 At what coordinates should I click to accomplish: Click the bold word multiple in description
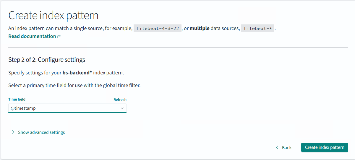coord(200,29)
